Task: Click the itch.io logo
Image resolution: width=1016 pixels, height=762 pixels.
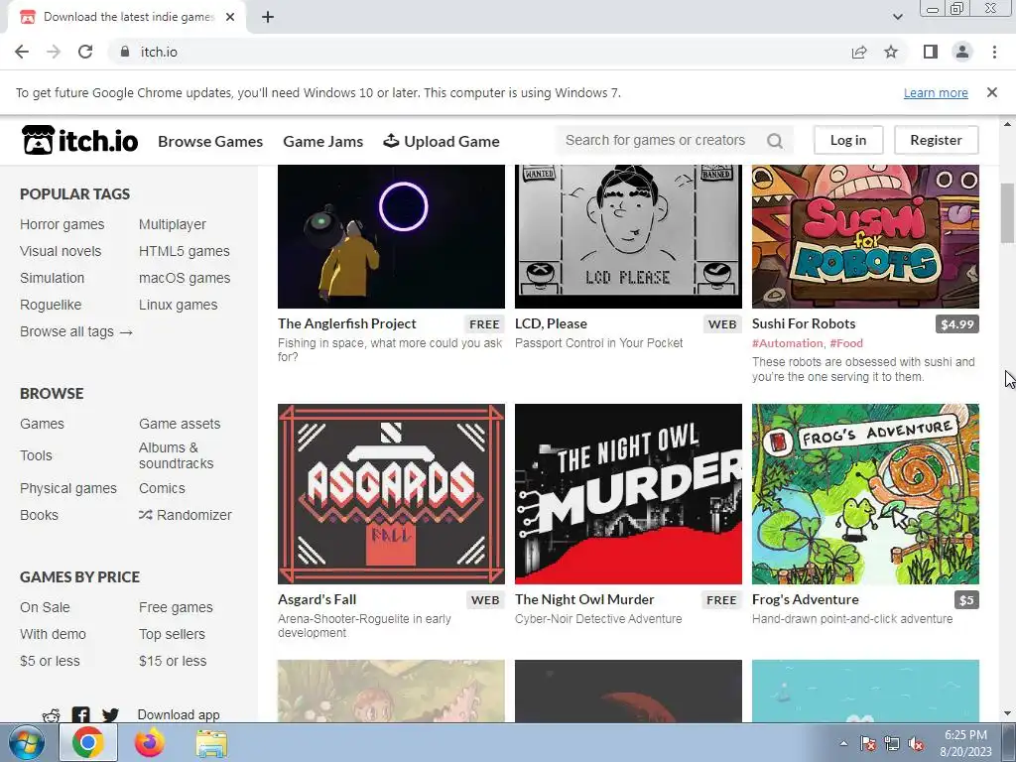Action: coord(79,140)
